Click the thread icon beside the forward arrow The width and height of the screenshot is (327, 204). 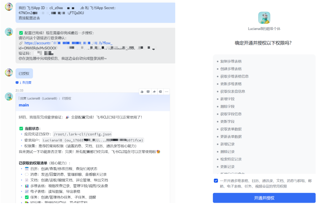click(x=160, y=92)
